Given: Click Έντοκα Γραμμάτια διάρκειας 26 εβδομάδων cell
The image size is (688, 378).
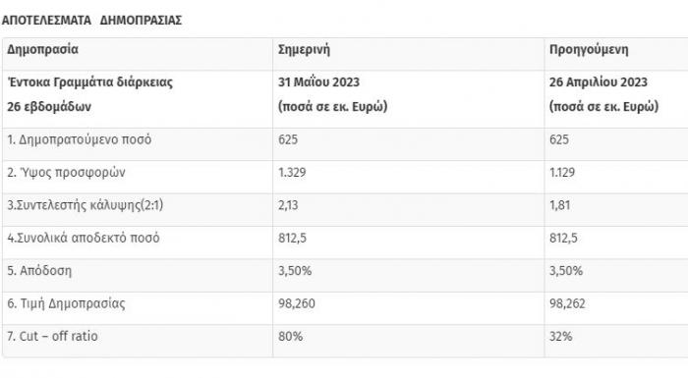Looking at the screenshot, I should (90, 94).
